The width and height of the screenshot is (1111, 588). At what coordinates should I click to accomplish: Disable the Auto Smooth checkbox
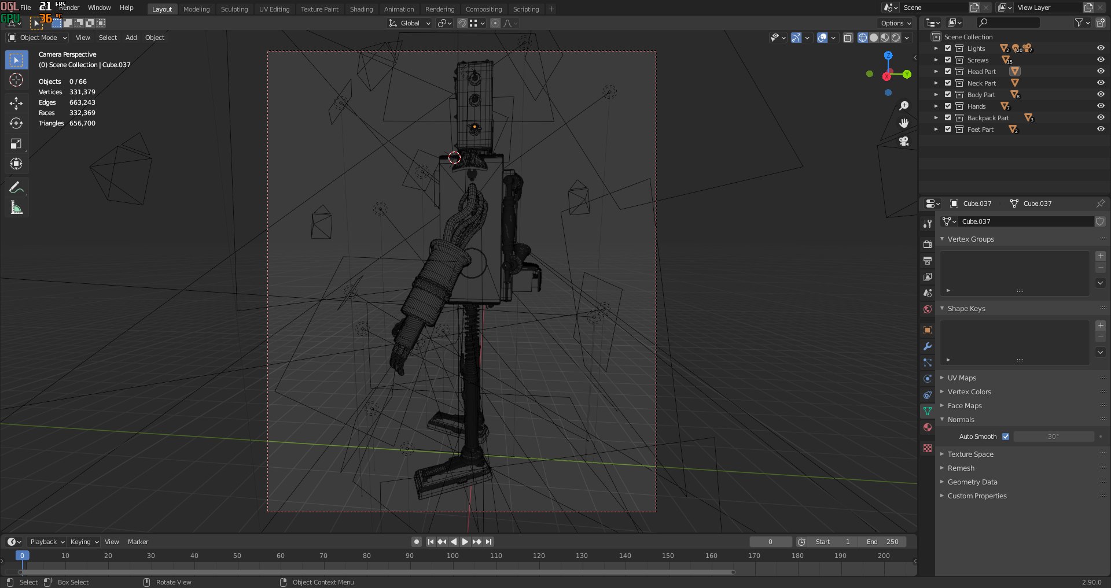1006,437
